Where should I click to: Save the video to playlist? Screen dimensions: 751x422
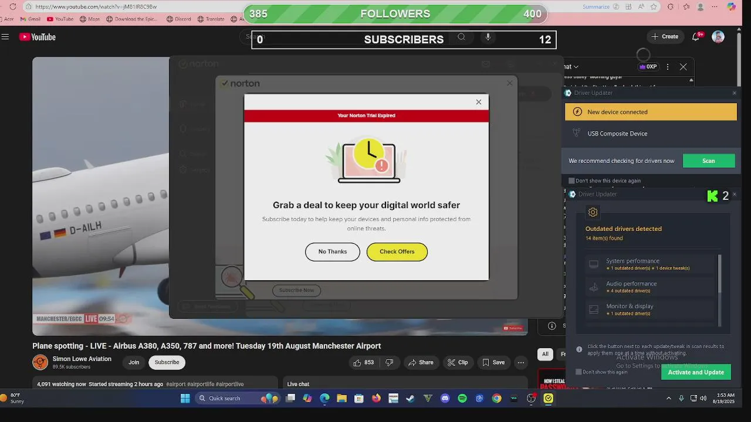[x=493, y=362]
